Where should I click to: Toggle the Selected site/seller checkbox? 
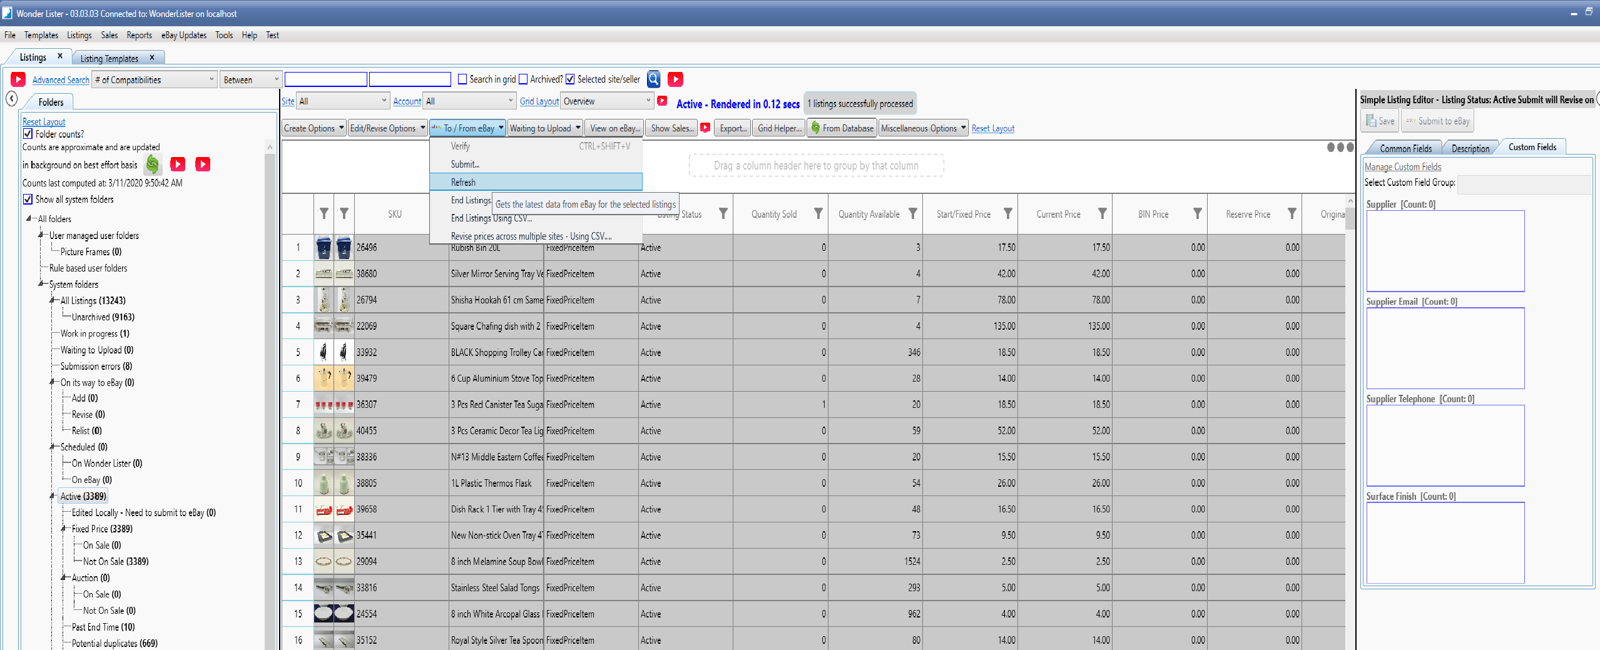(570, 79)
